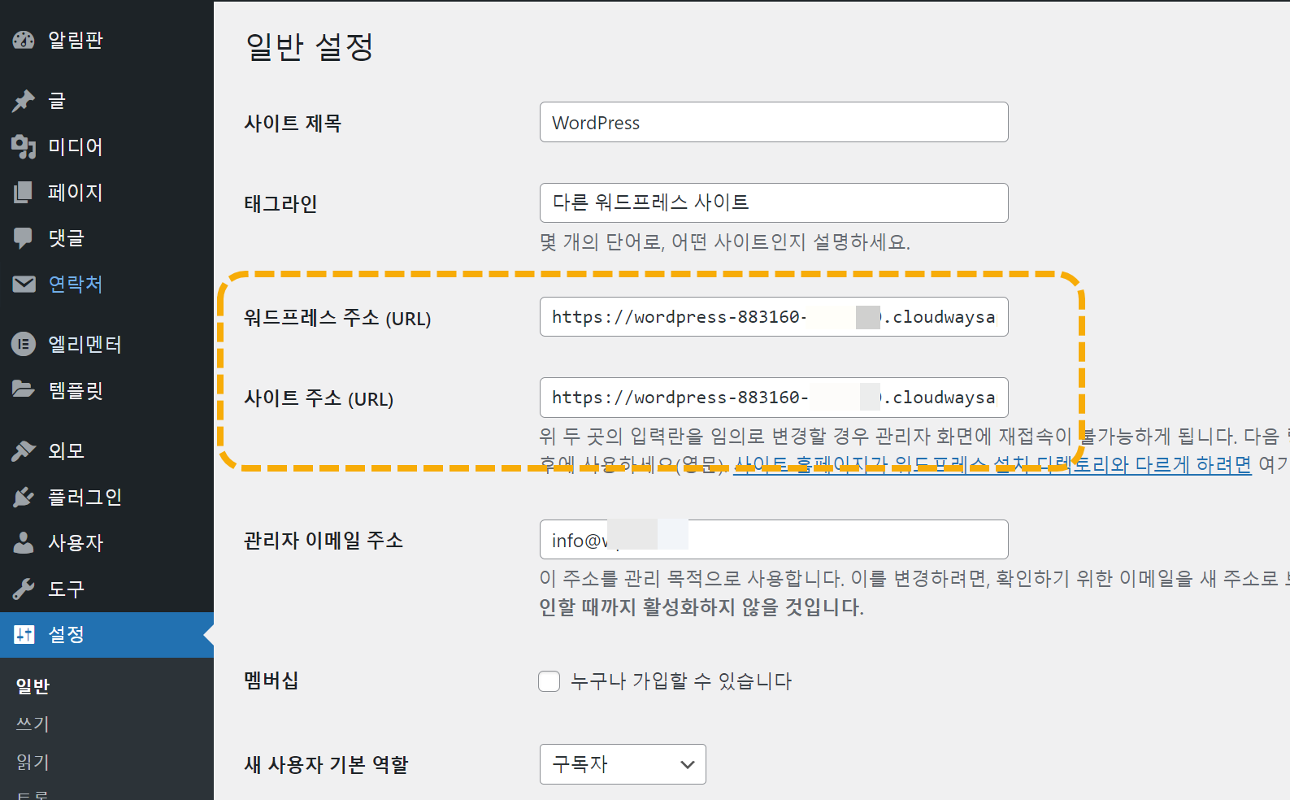Click the 멤버십 label text

271,680
